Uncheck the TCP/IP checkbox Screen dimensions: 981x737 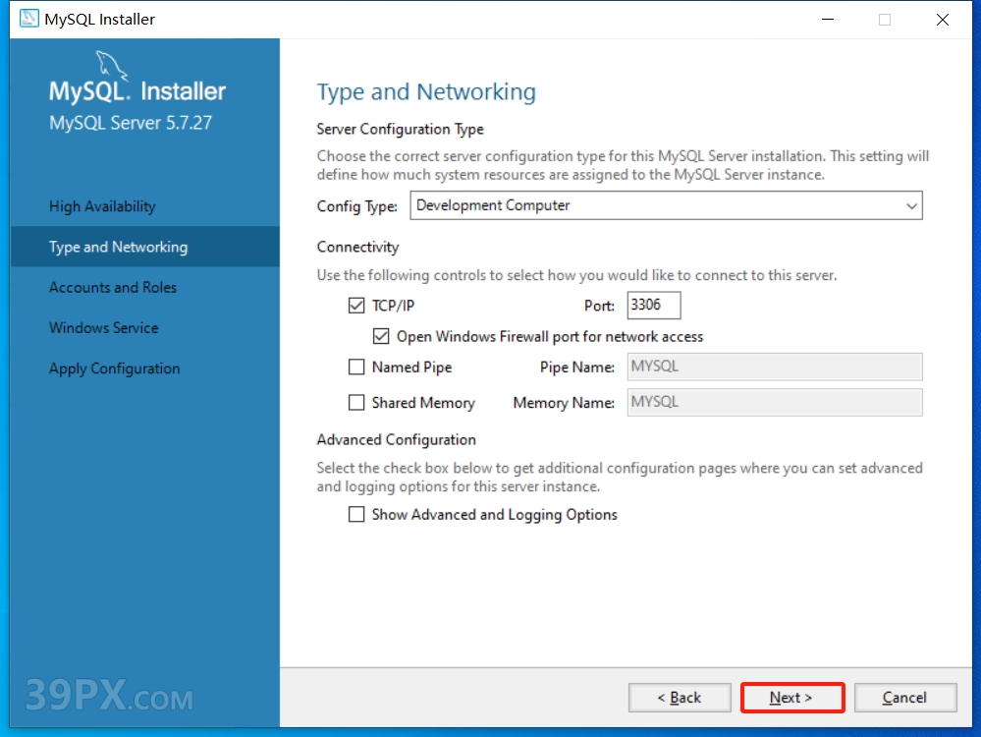click(356, 306)
